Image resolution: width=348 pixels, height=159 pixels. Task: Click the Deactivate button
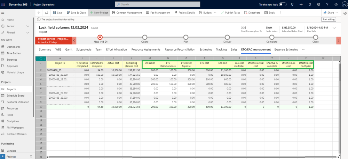click(252, 13)
